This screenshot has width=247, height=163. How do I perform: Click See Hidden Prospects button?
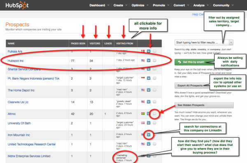click(204, 105)
